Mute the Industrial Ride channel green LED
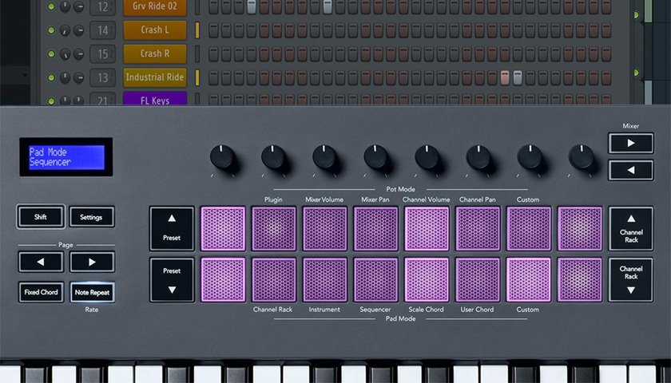 (51, 78)
